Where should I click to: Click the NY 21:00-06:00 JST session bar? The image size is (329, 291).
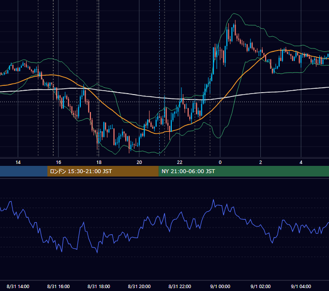click(243, 171)
